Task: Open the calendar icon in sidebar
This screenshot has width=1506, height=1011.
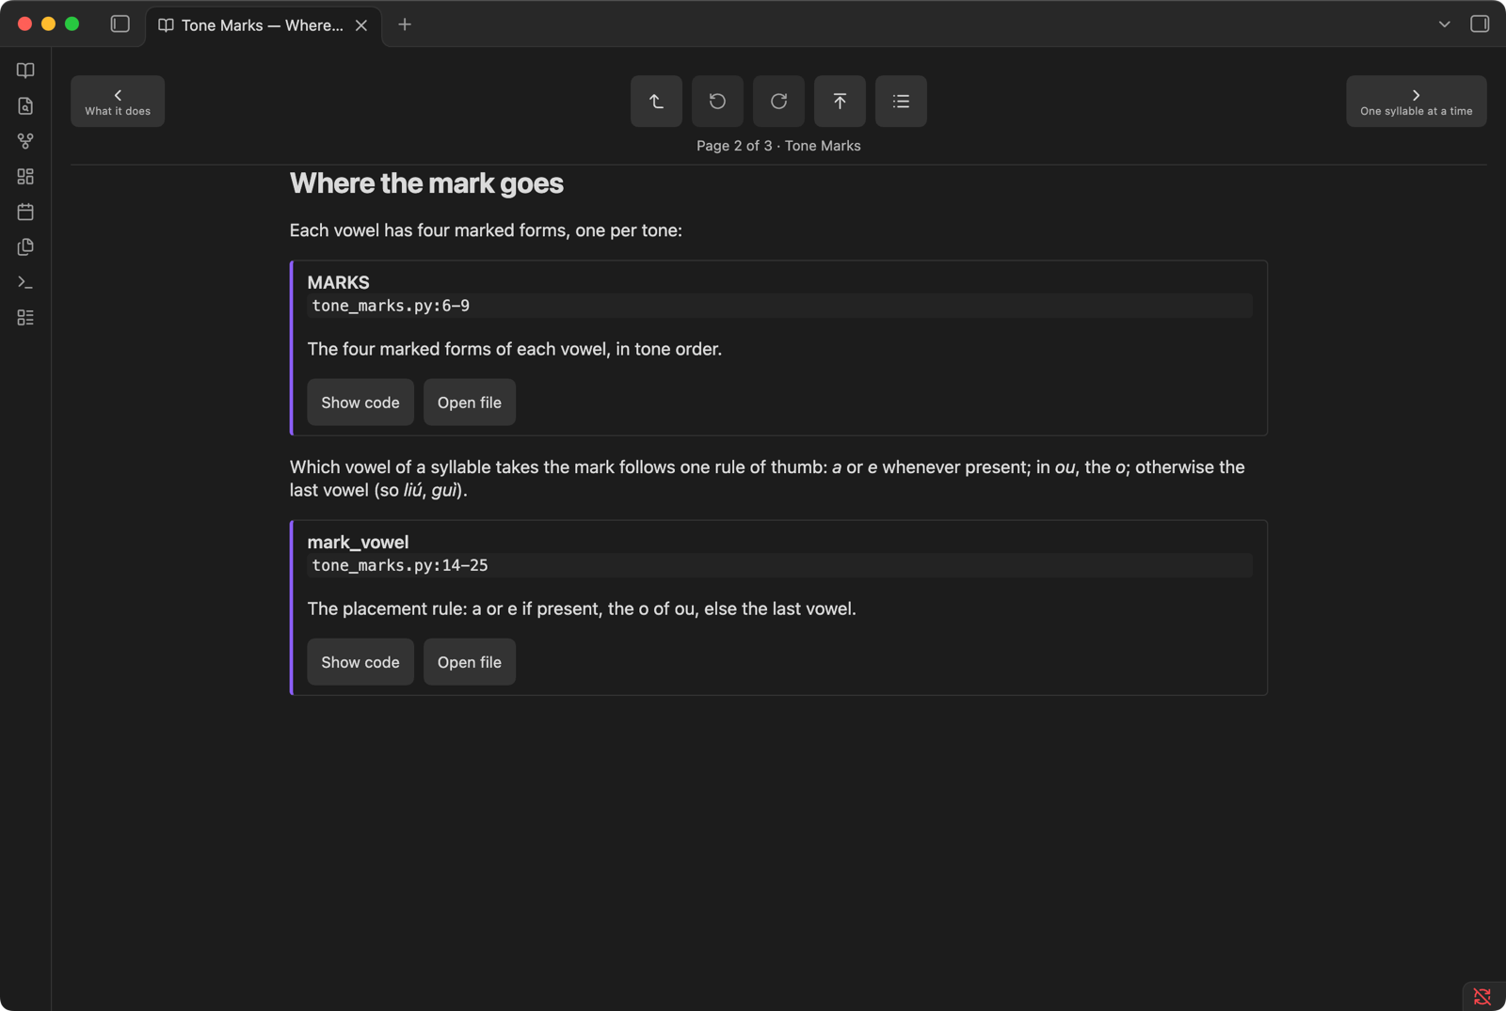Action: point(25,212)
